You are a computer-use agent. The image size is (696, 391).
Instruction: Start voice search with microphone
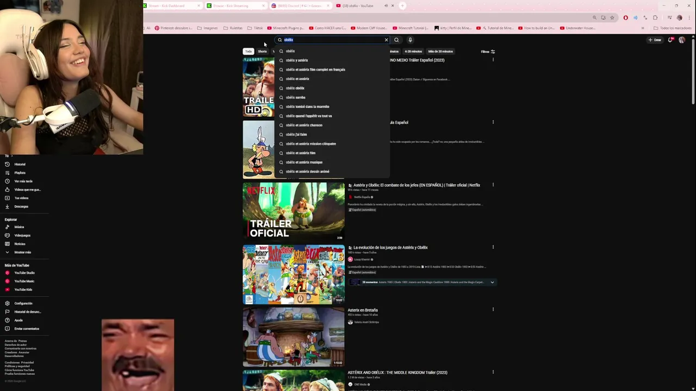(x=410, y=40)
